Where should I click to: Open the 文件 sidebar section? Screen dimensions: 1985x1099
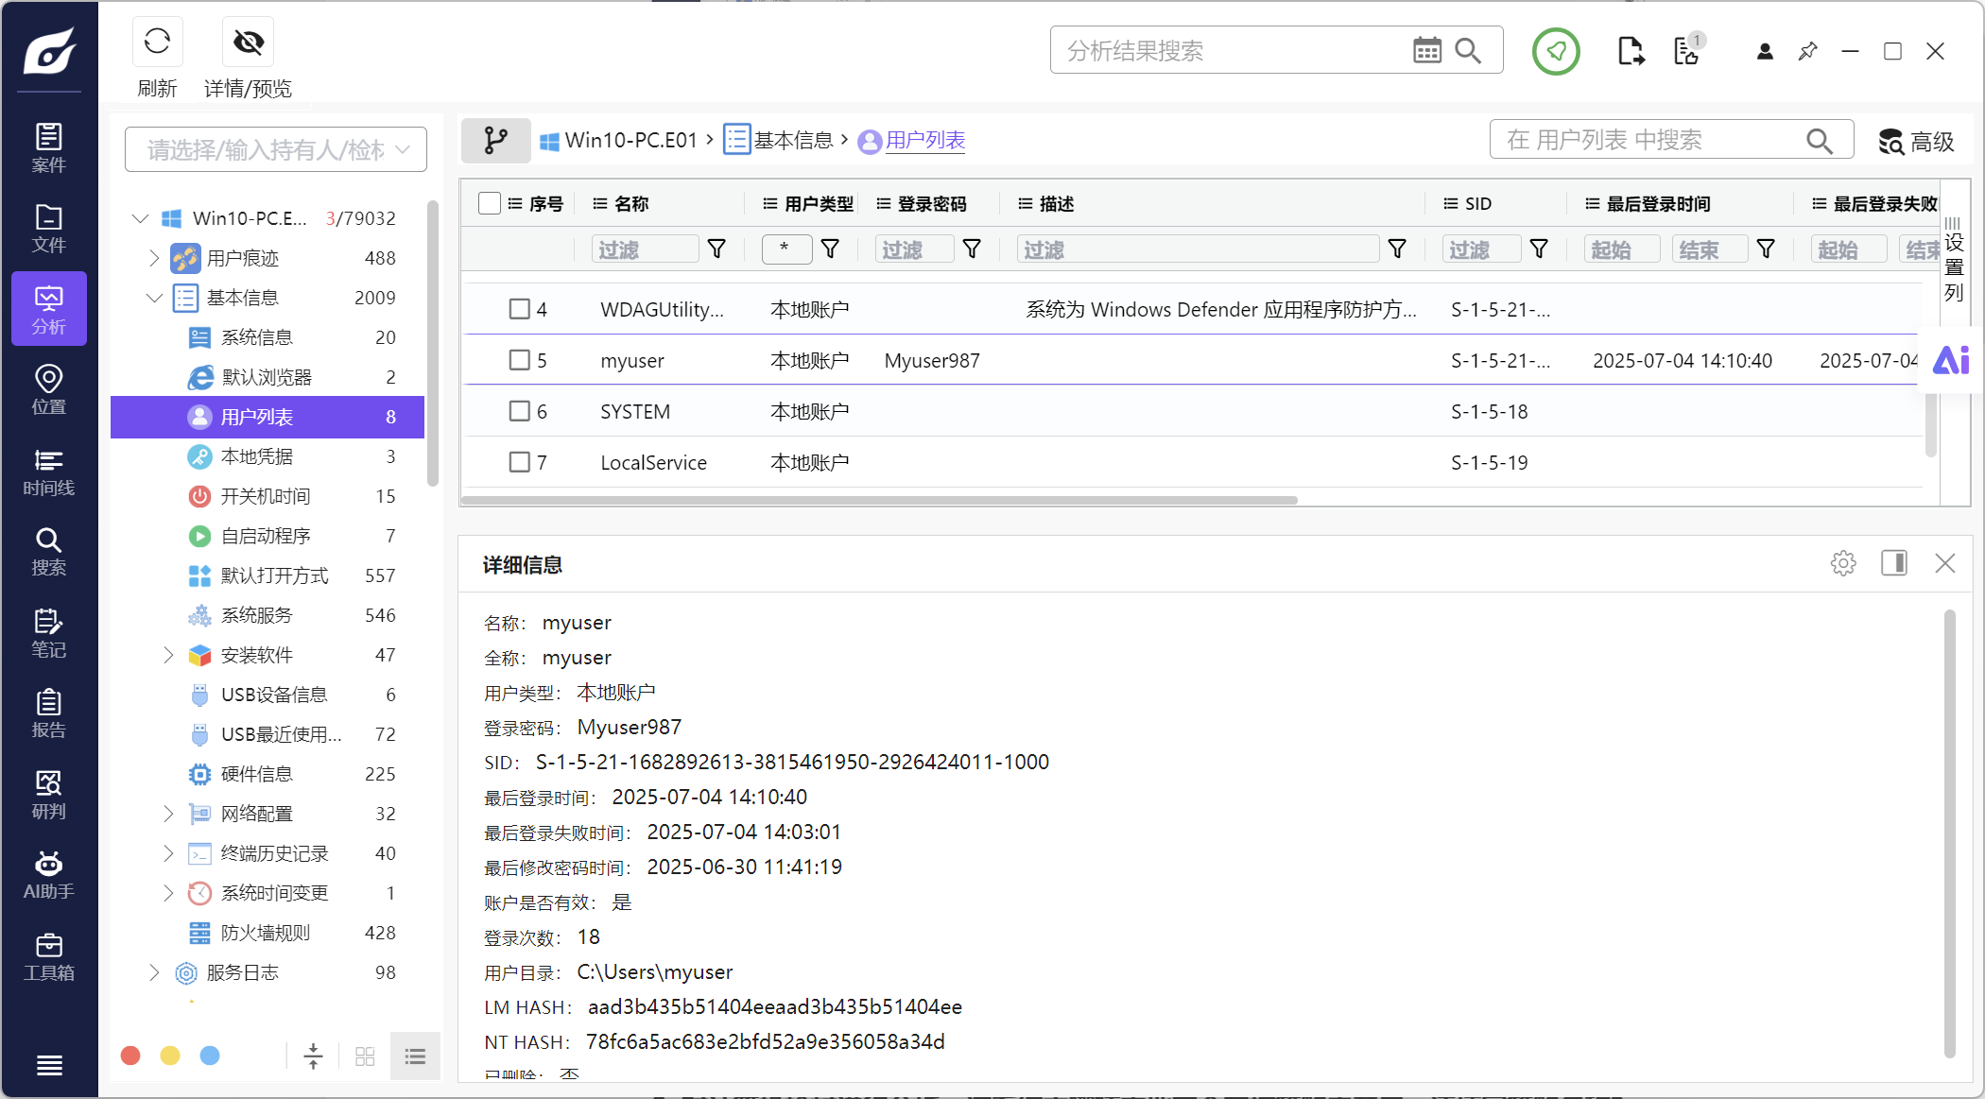click(x=49, y=229)
